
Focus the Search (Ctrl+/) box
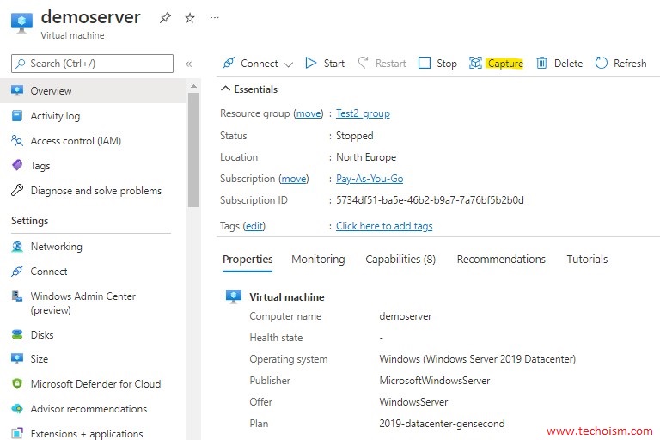(x=92, y=64)
